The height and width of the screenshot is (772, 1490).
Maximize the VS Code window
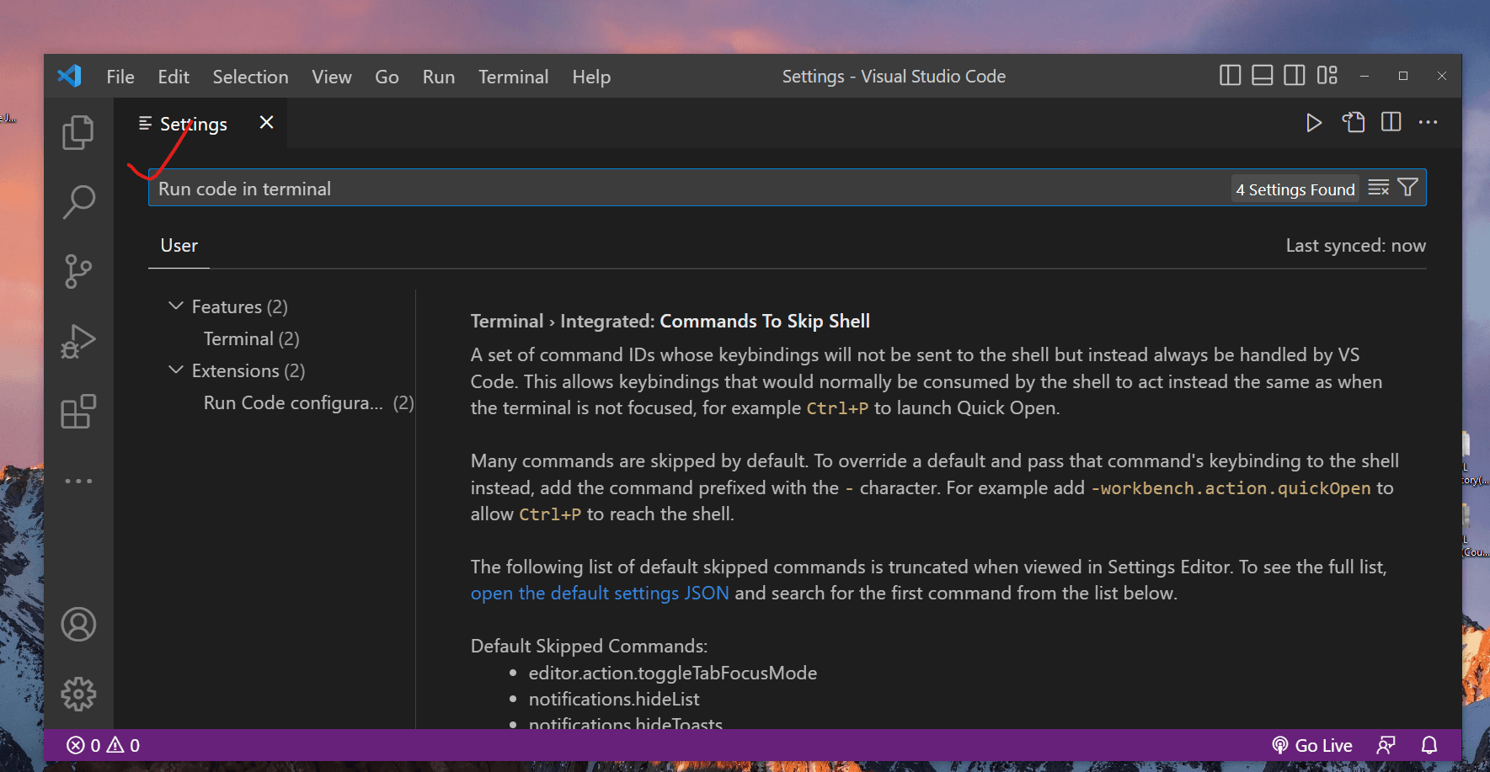[x=1403, y=76]
